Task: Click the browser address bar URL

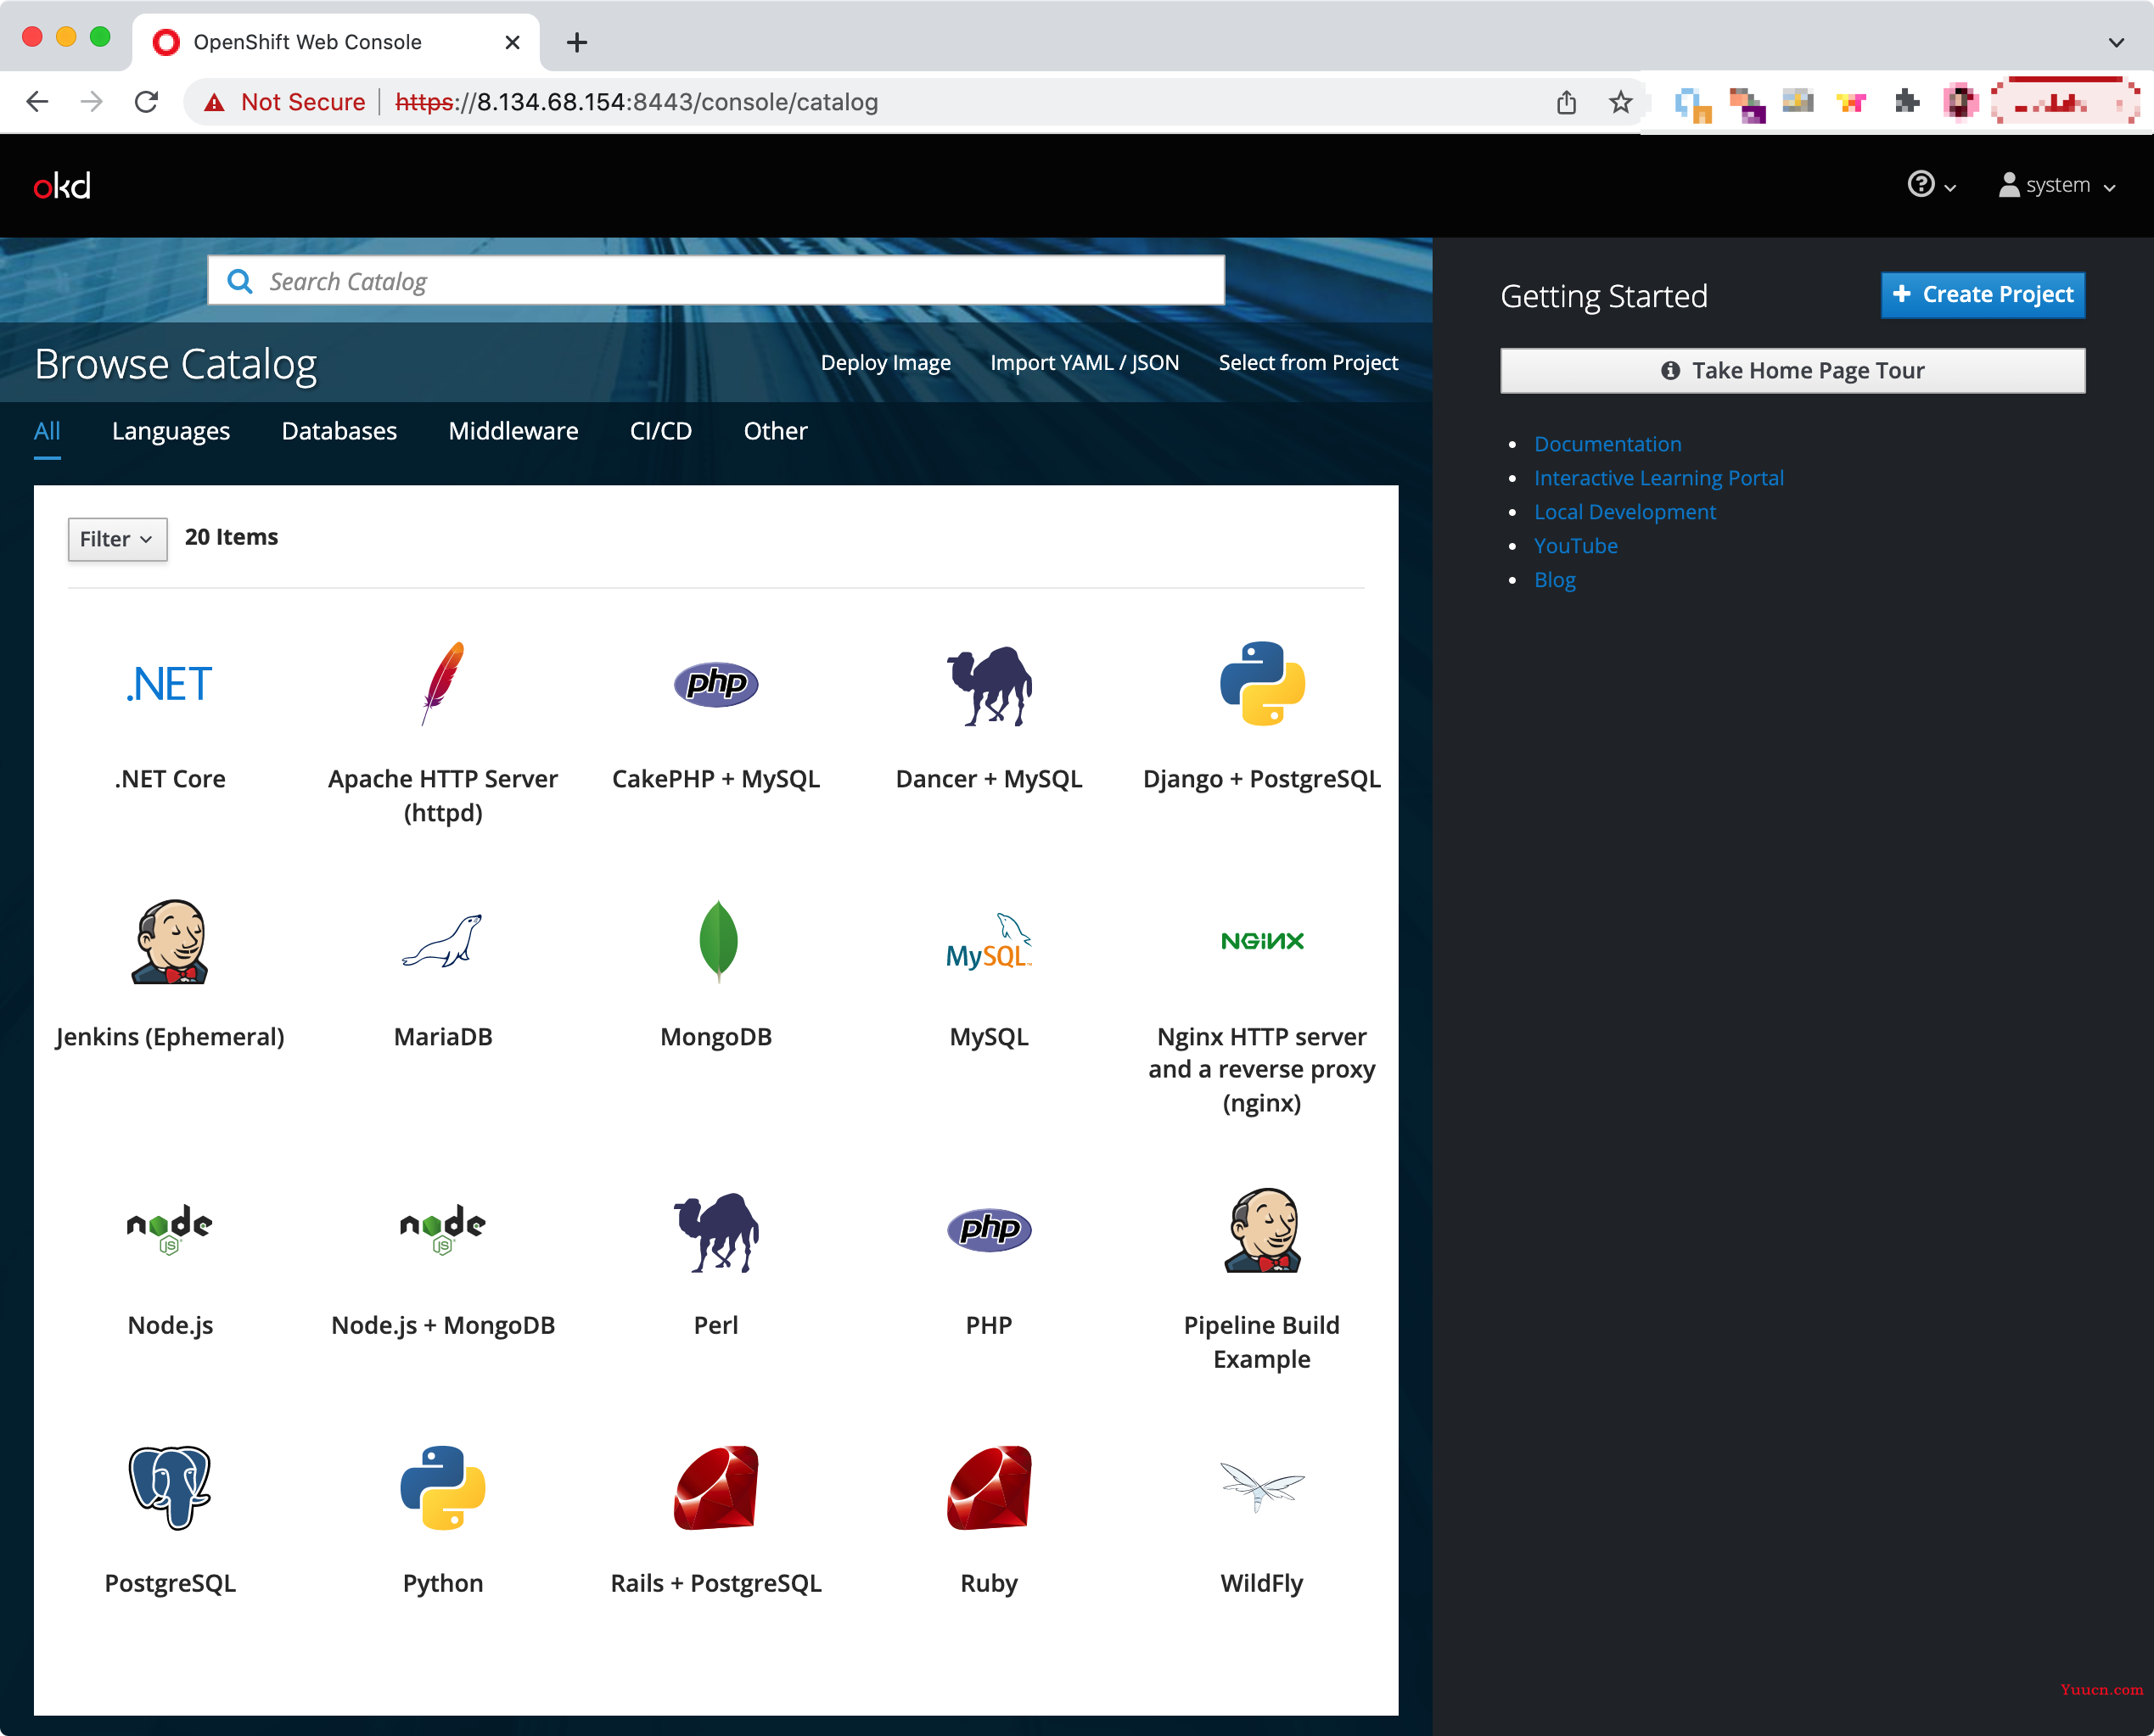Action: coord(636,102)
